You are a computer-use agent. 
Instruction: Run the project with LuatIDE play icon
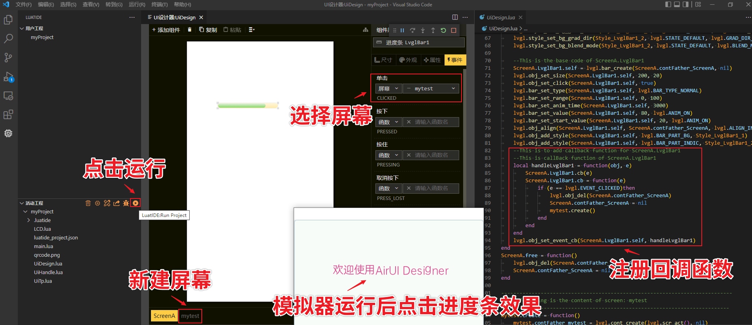(136, 203)
